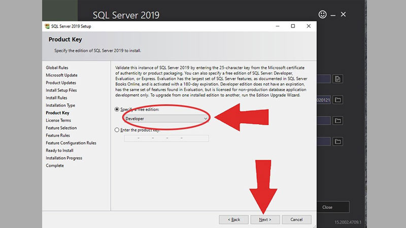
Task: Minimize the SQL Server 2019 Setup dialog
Action: (x=278, y=26)
